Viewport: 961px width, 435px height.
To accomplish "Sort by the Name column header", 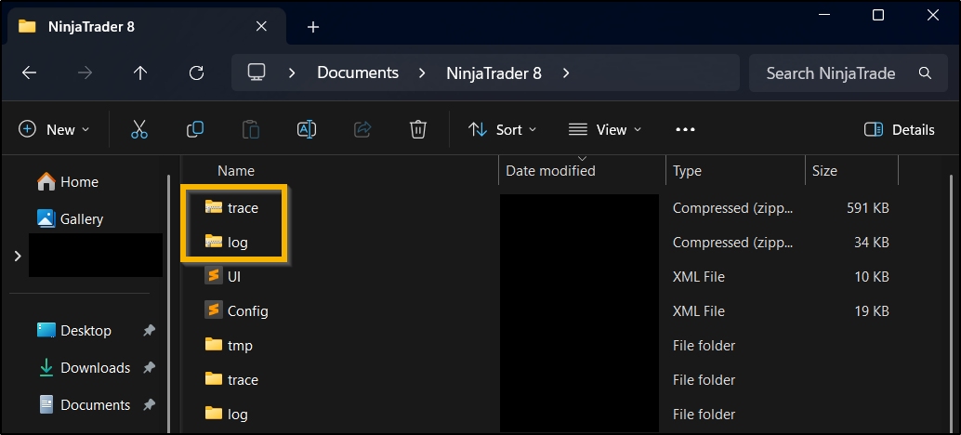I will [236, 171].
